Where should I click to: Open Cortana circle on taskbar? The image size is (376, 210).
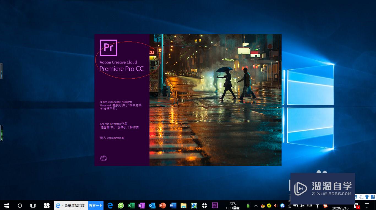[x=20, y=205]
